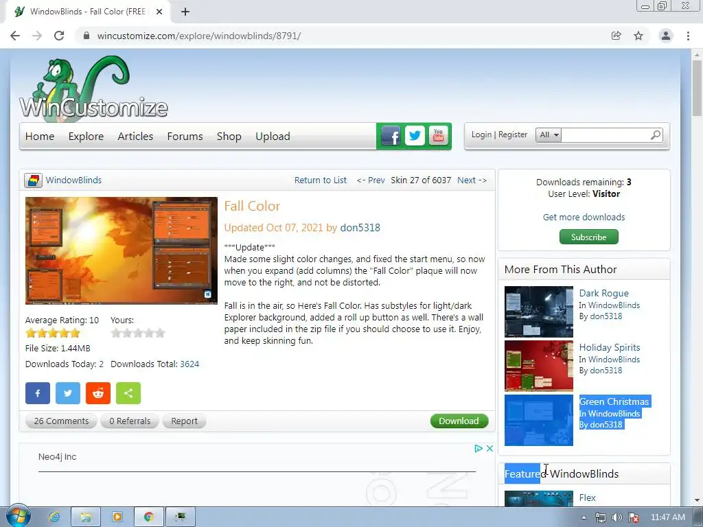Open the 0 Referrals button
This screenshot has width=703, height=527.
[130, 421]
